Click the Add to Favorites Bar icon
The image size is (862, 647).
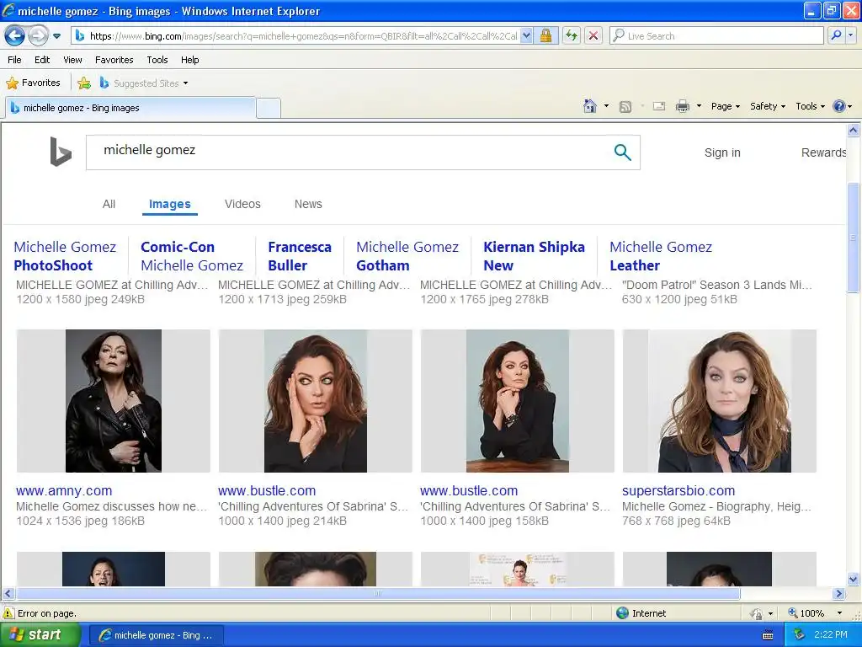pyautogui.click(x=84, y=83)
